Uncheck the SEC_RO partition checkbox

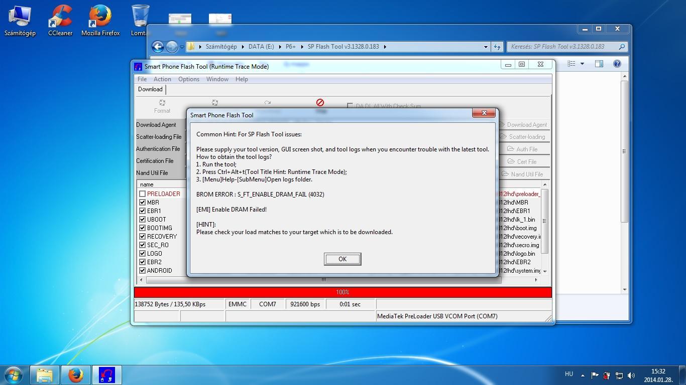pos(142,245)
